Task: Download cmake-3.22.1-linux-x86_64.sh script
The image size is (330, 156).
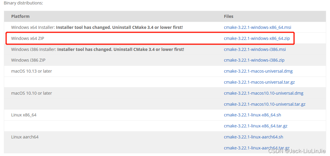Action: 252,115
